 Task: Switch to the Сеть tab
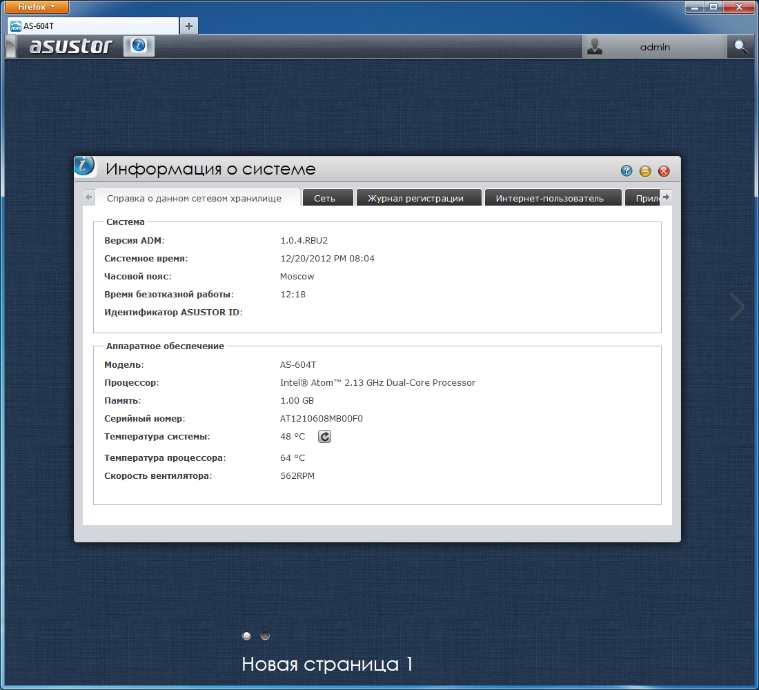pos(328,198)
